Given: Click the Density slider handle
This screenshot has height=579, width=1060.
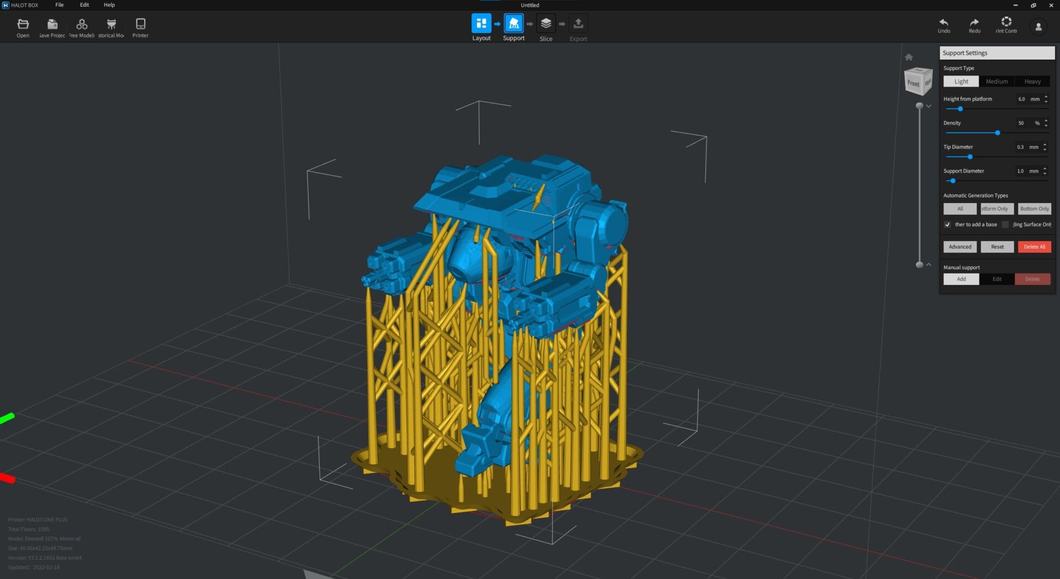Looking at the screenshot, I should coord(997,133).
